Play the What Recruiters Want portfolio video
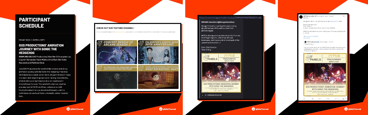Viewport: 368px width, 115px height. (x=158, y=77)
